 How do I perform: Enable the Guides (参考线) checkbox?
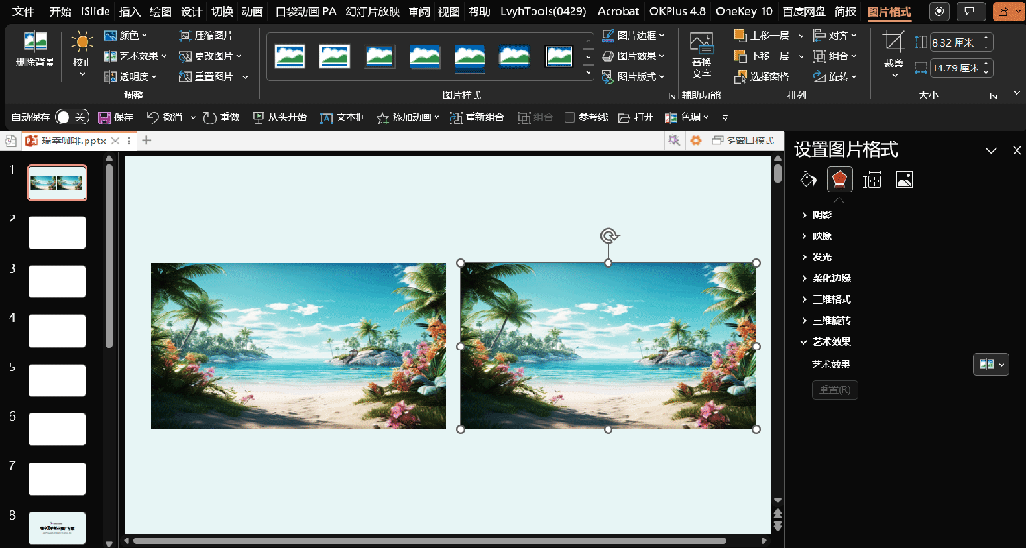[x=570, y=118]
